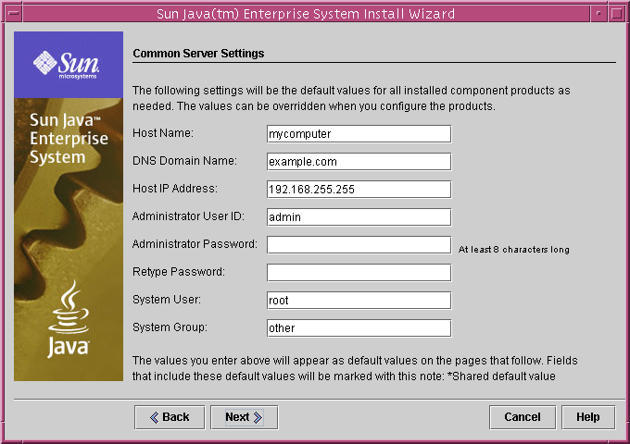The image size is (630, 444).
Task: Focus the Administrator Password field
Action: [359, 244]
